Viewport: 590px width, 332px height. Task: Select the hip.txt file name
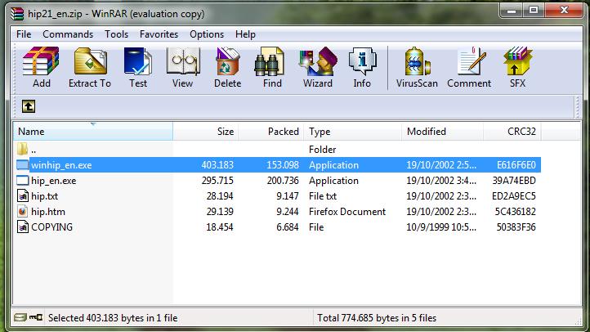coord(44,196)
